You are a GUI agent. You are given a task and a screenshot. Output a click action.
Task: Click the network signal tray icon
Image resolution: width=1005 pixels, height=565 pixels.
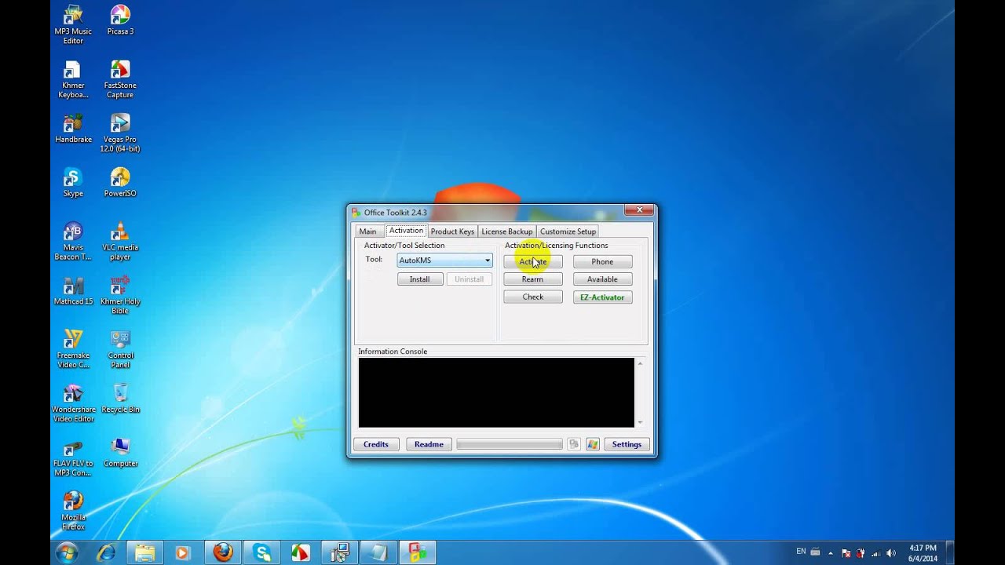click(876, 553)
